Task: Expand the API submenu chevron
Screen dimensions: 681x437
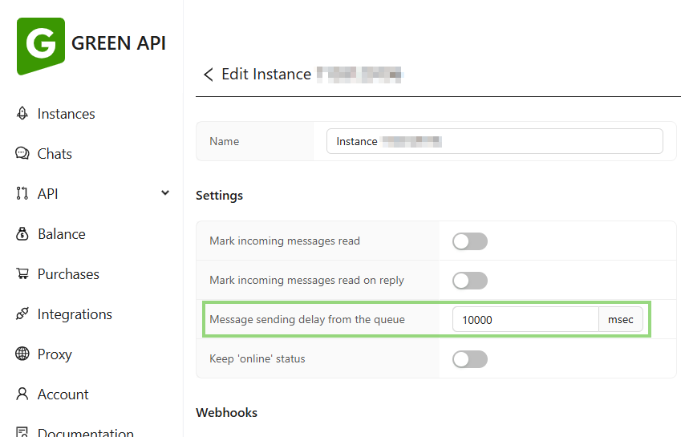Action: (165, 193)
